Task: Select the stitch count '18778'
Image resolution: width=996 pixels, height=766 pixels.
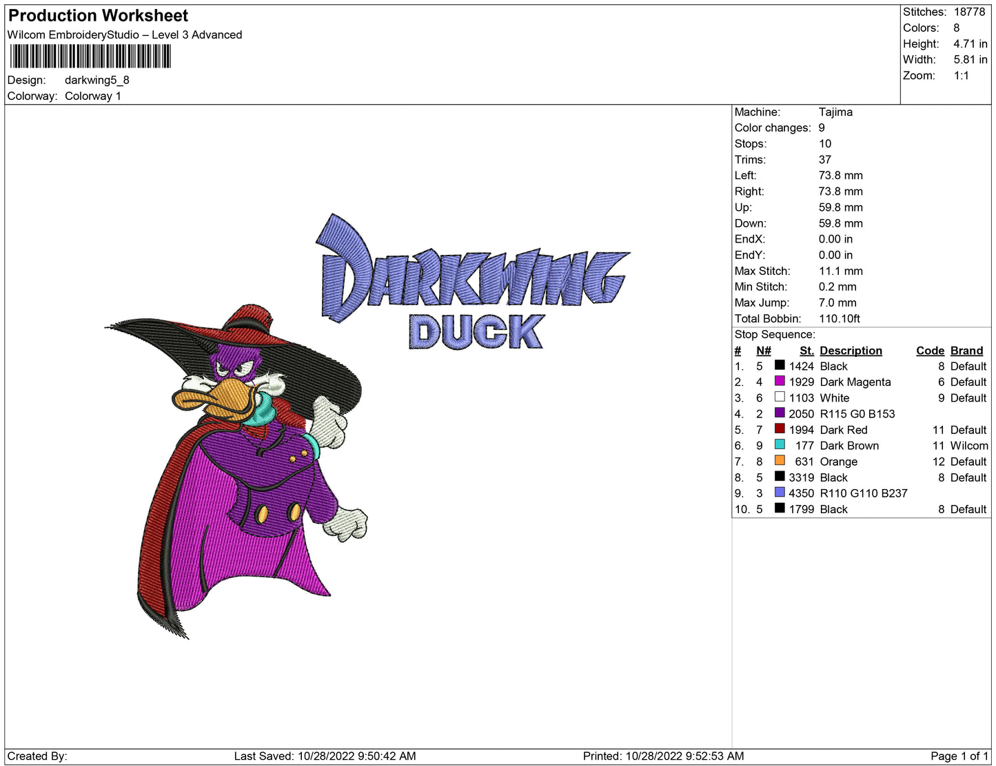Action: [969, 12]
